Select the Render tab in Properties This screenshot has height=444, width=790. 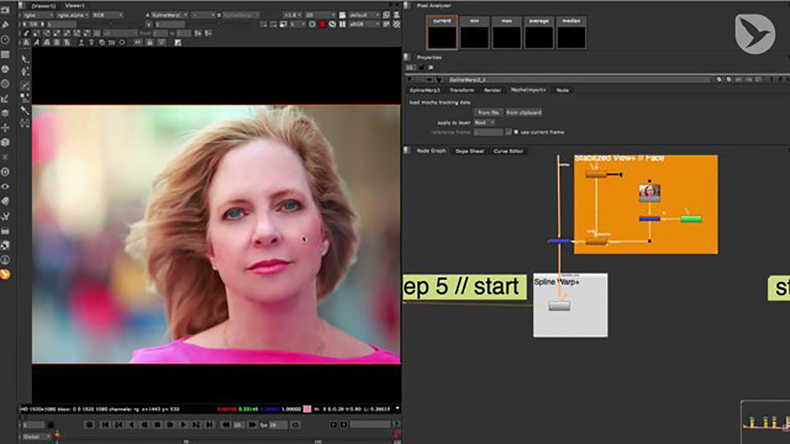[492, 90]
